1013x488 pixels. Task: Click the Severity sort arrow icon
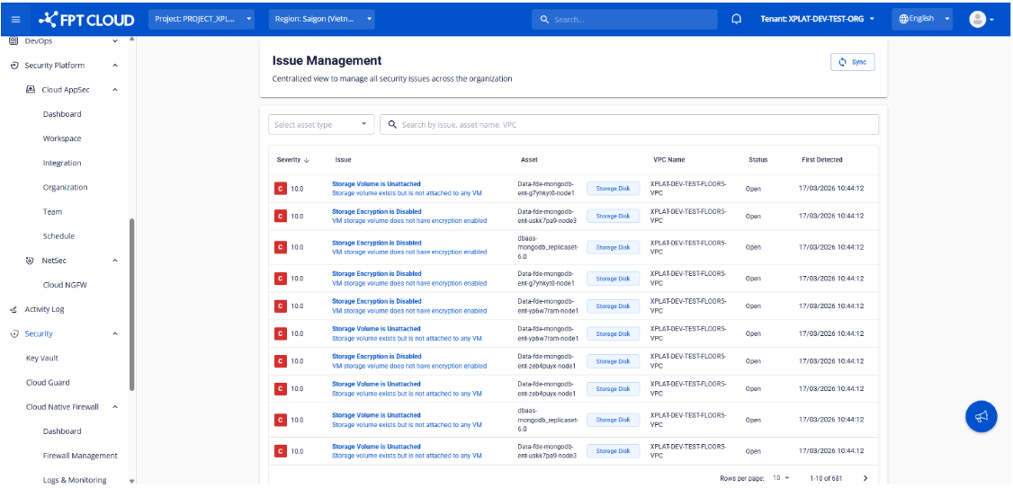click(307, 160)
